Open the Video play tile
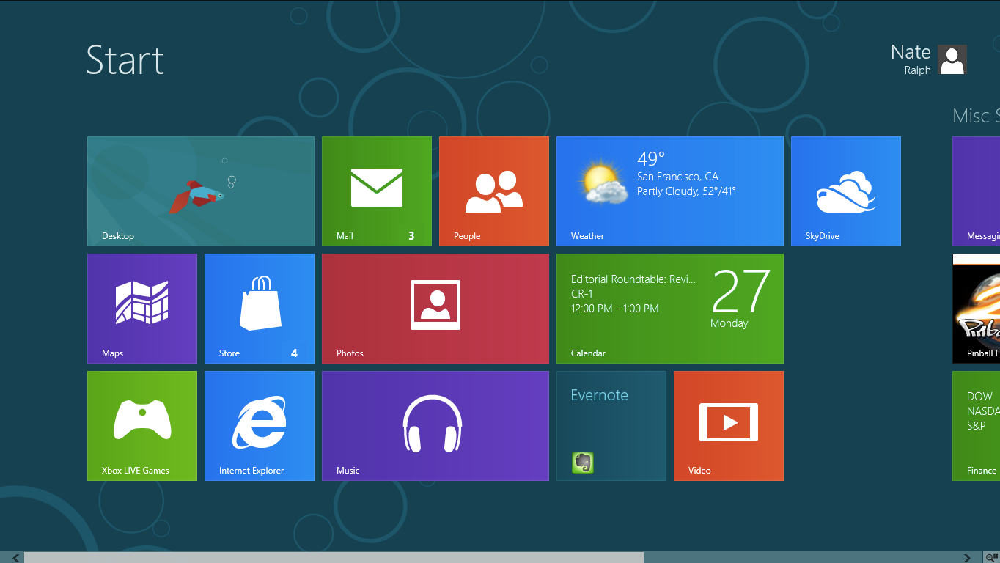 tap(729, 426)
